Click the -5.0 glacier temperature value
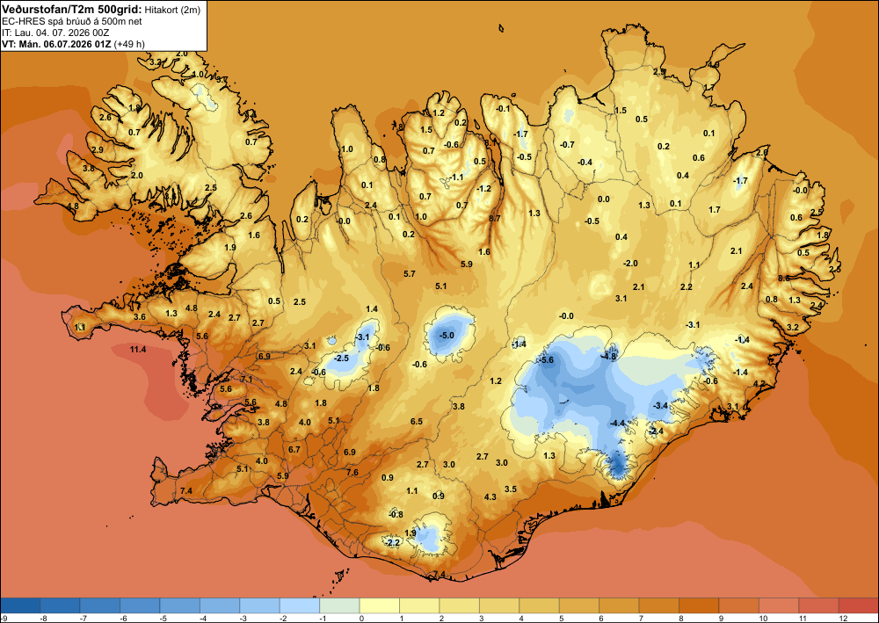879x623 pixels. click(447, 335)
